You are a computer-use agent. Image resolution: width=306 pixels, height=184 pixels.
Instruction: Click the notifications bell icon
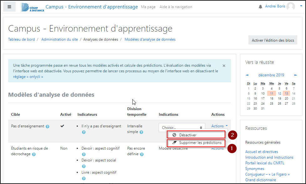(260, 7)
